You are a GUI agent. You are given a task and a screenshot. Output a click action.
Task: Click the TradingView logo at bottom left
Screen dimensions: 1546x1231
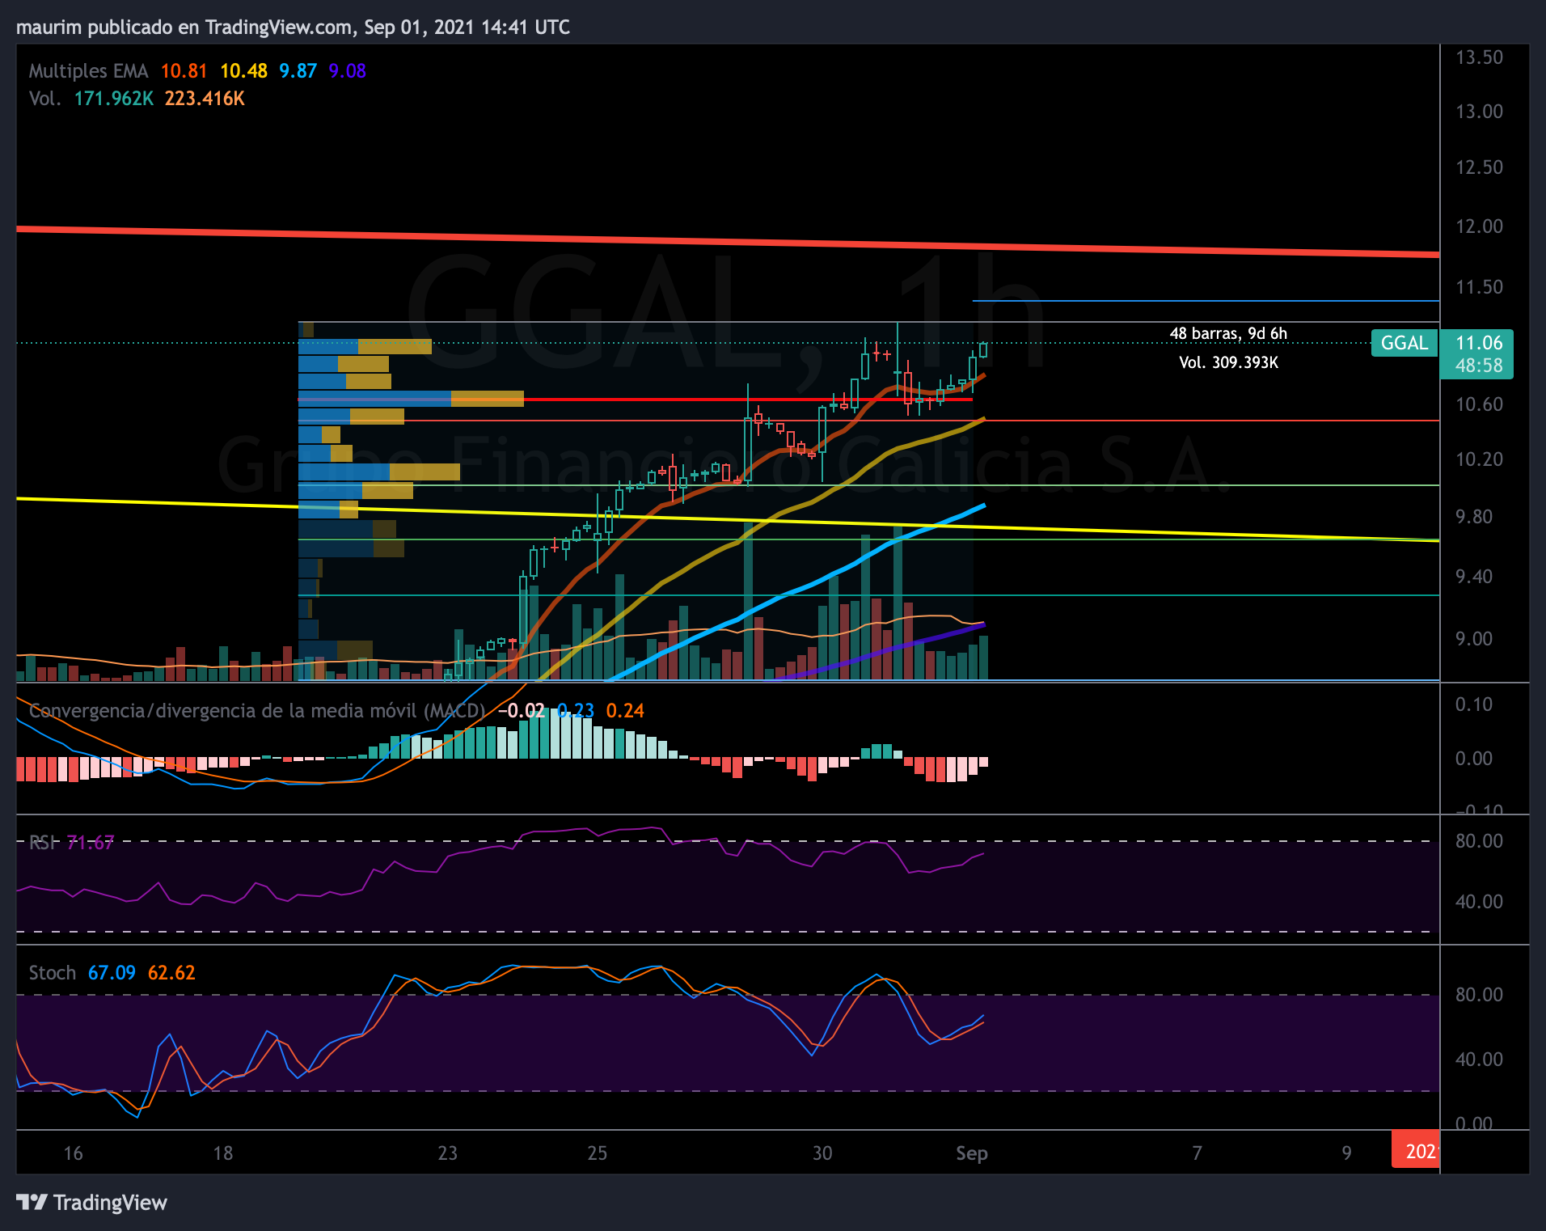(x=91, y=1203)
